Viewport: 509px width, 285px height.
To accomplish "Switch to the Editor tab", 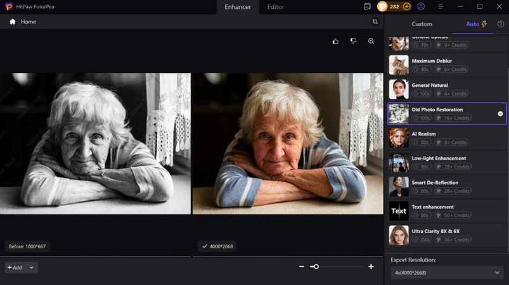I will click(x=276, y=7).
